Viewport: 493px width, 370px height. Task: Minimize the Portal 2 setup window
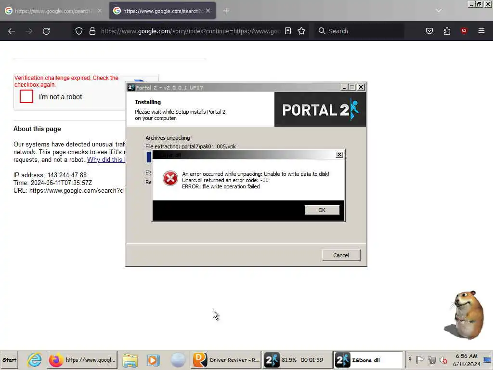pos(344,87)
